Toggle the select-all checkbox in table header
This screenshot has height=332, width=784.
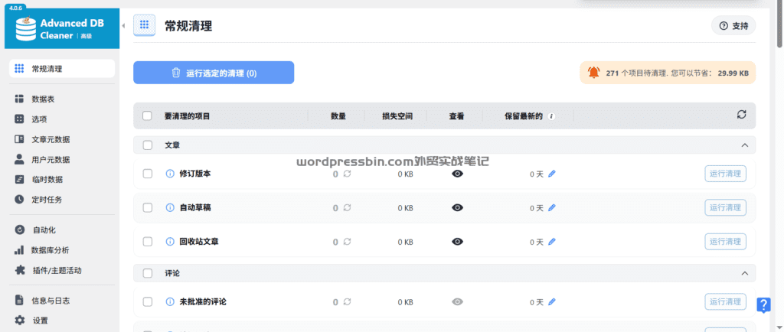pyautogui.click(x=147, y=116)
